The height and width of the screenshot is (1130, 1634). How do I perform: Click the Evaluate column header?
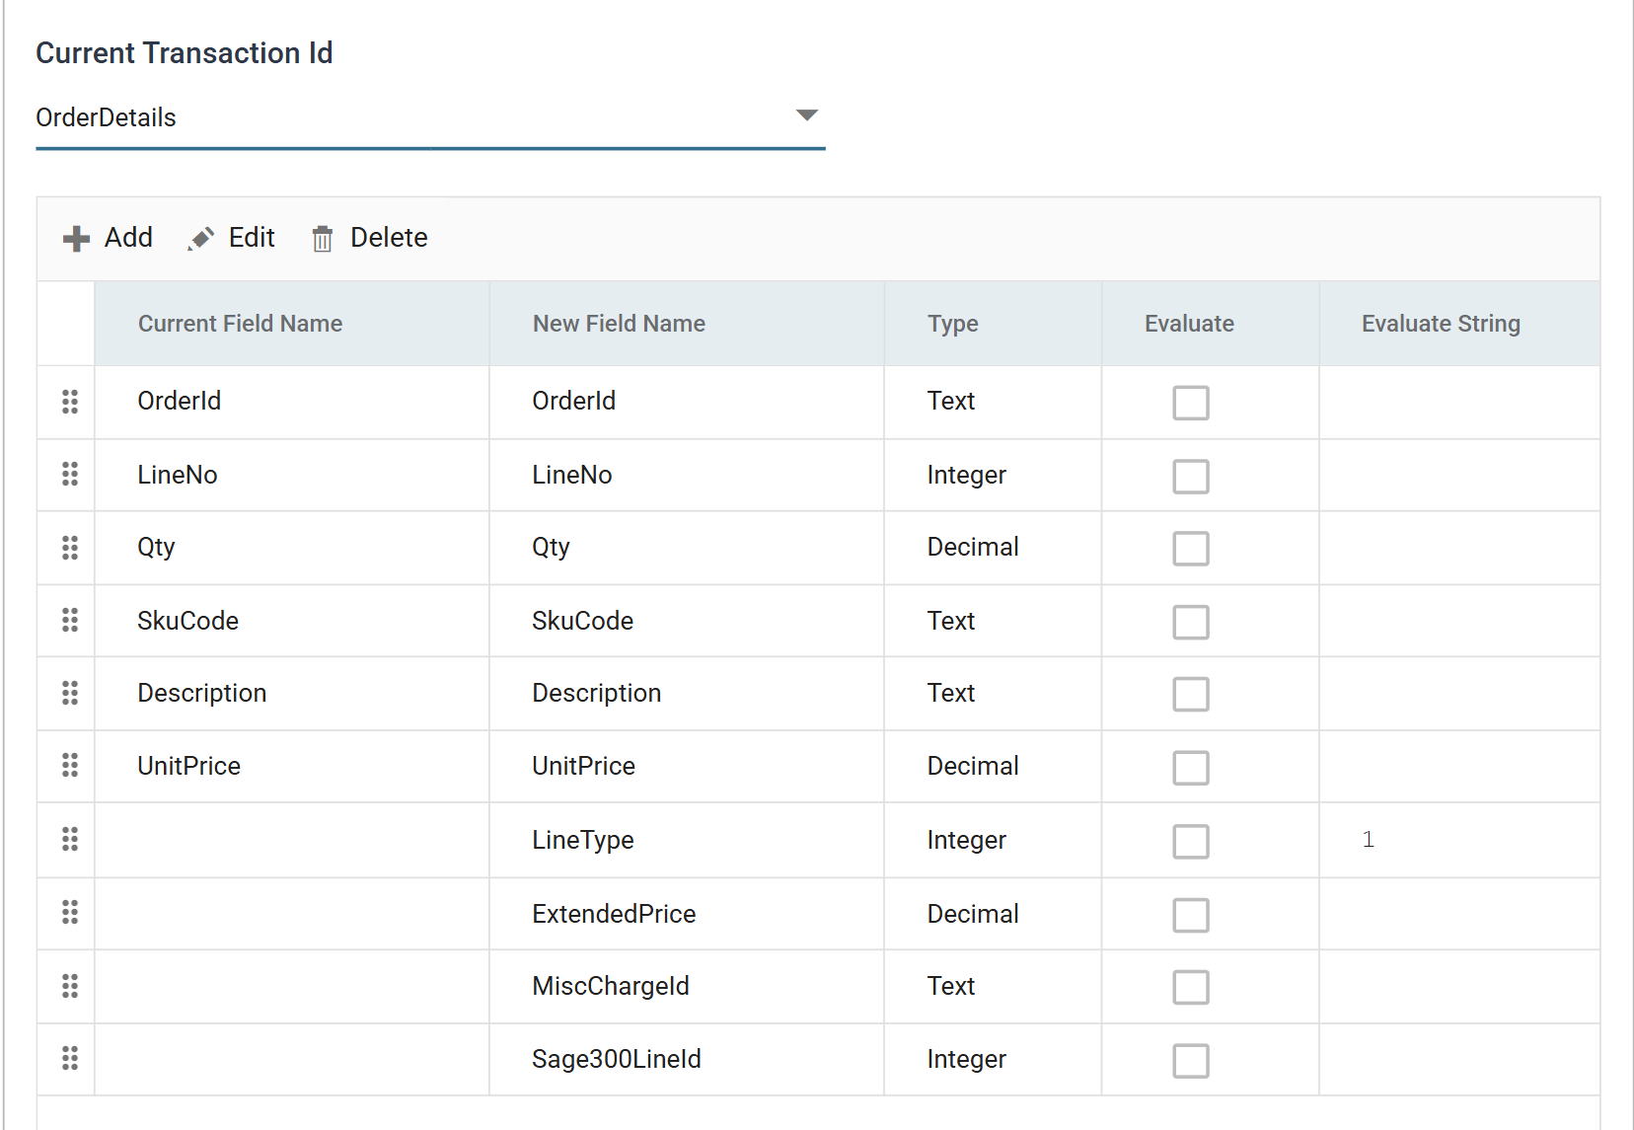pos(1210,324)
